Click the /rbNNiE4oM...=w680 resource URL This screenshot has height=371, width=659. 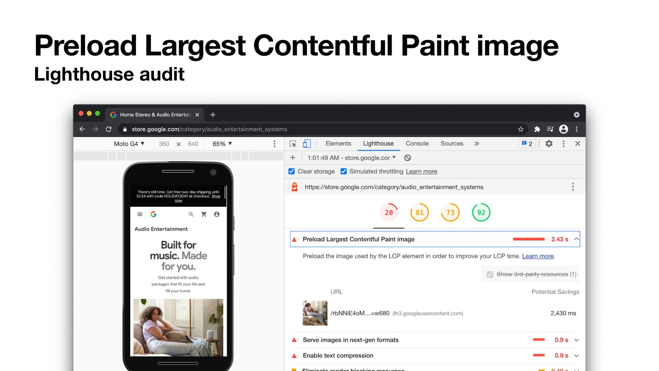tap(360, 313)
